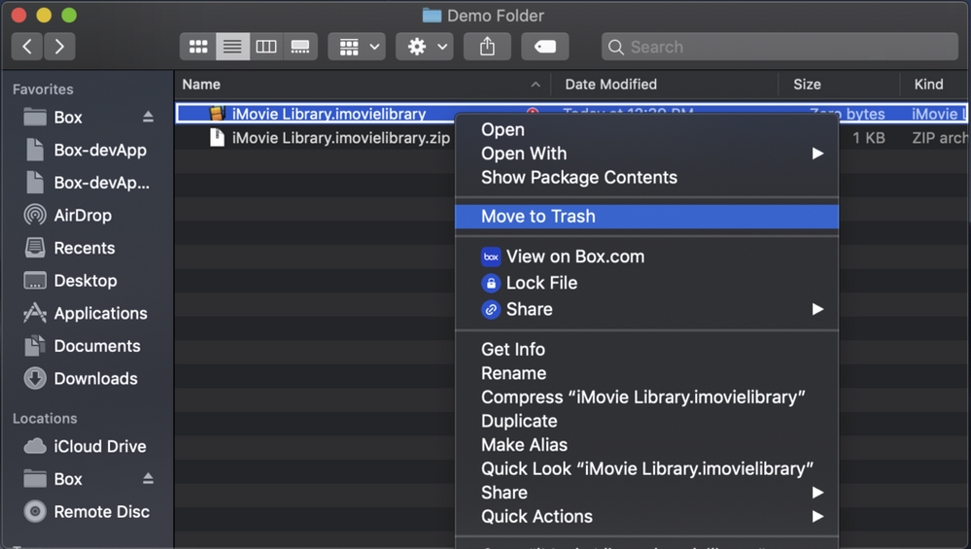This screenshot has width=971, height=549.
Task: Expand the lower Share submenu
Action: tap(646, 493)
